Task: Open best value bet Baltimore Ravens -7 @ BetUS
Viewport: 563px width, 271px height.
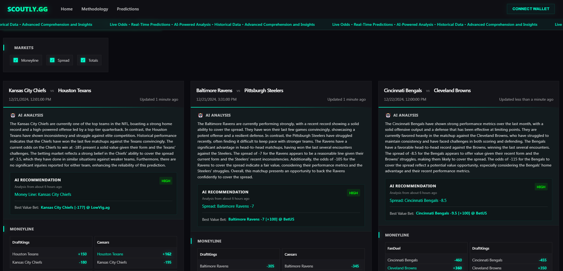Action: pyautogui.click(x=261, y=219)
